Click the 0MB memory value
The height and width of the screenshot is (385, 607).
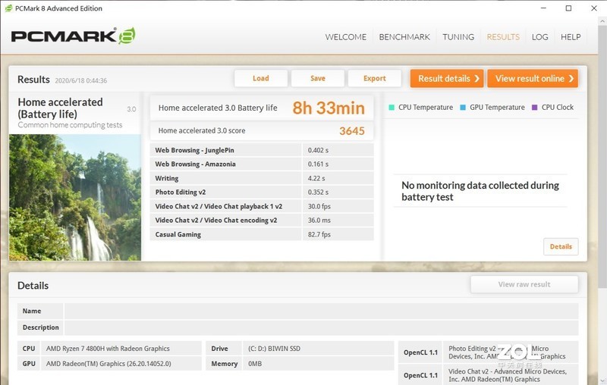click(x=255, y=364)
